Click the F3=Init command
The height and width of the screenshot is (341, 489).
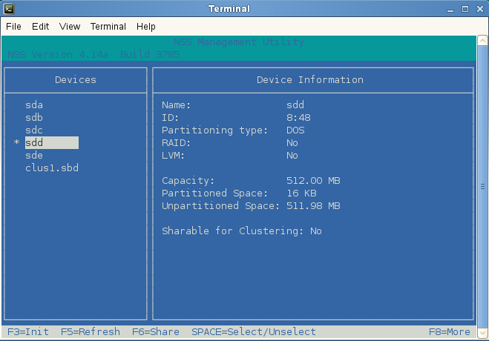pos(28,331)
